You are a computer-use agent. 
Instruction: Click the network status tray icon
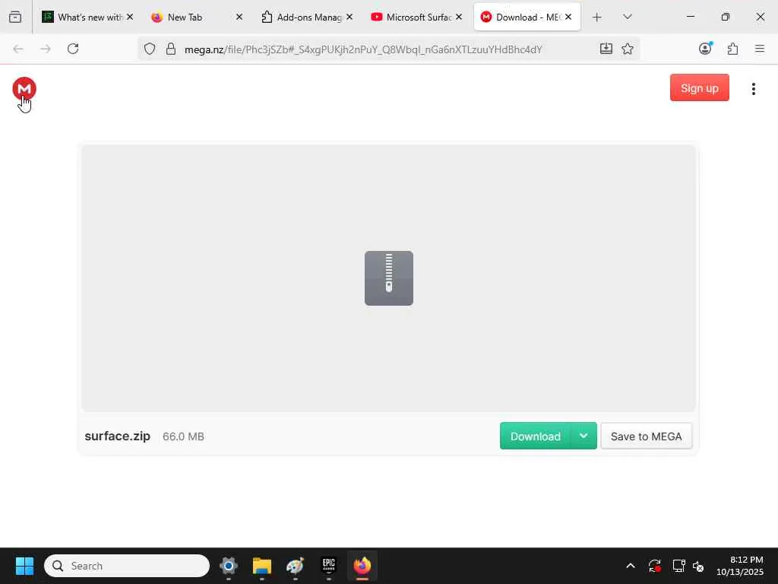click(678, 566)
